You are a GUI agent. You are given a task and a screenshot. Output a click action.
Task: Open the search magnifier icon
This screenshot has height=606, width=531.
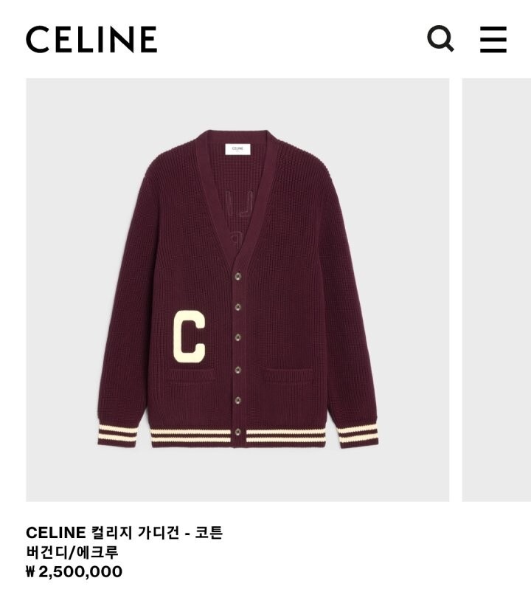[440, 38]
